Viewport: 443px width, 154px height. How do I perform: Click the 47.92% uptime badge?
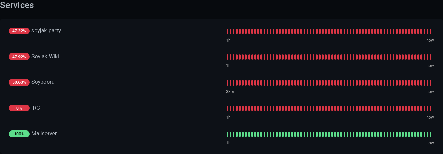[19, 57]
